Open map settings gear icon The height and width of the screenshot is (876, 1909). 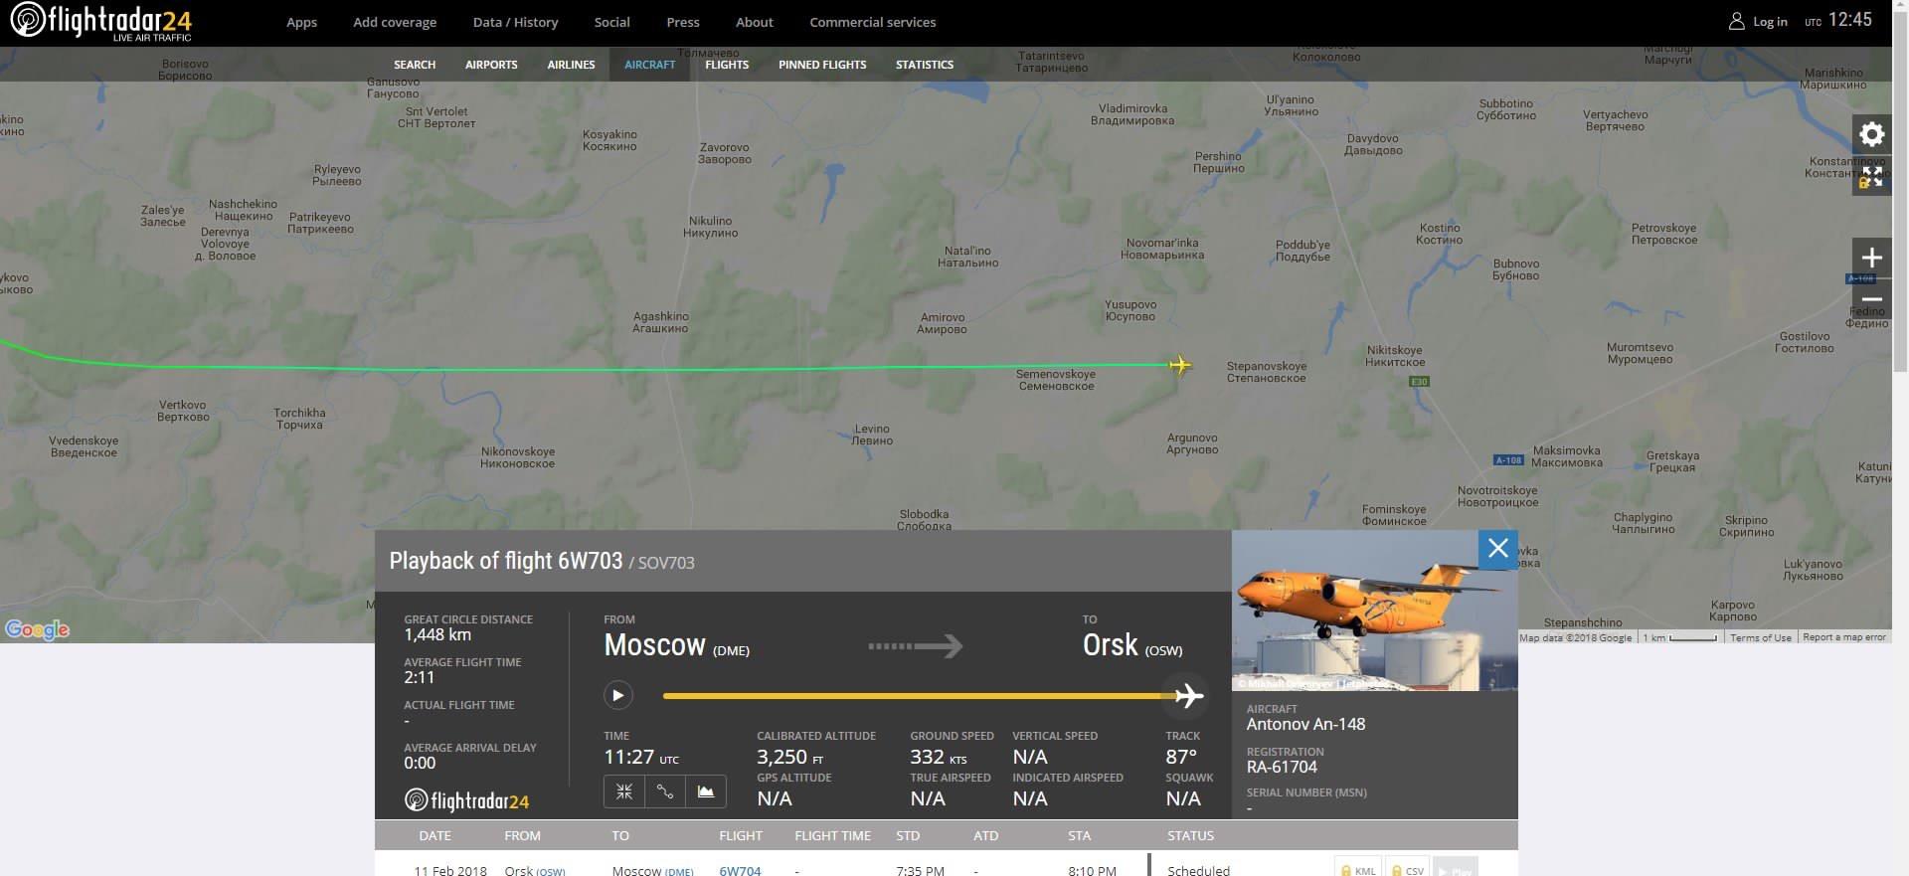pos(1871,134)
